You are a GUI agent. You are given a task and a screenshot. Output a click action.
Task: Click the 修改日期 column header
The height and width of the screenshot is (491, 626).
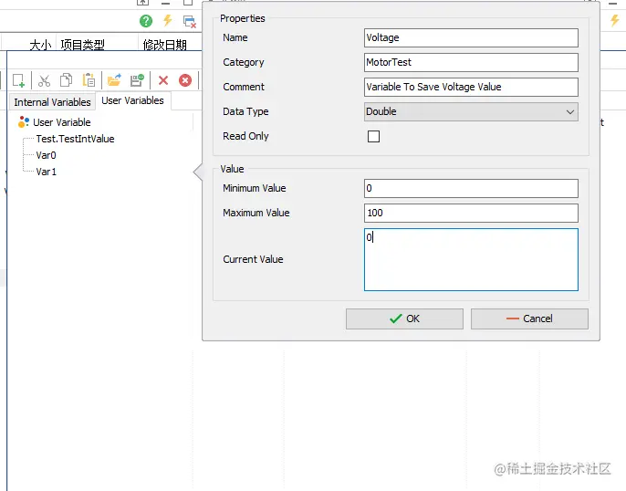tap(165, 45)
